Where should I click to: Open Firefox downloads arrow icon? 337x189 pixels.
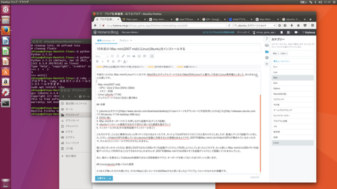tap(292, 25)
